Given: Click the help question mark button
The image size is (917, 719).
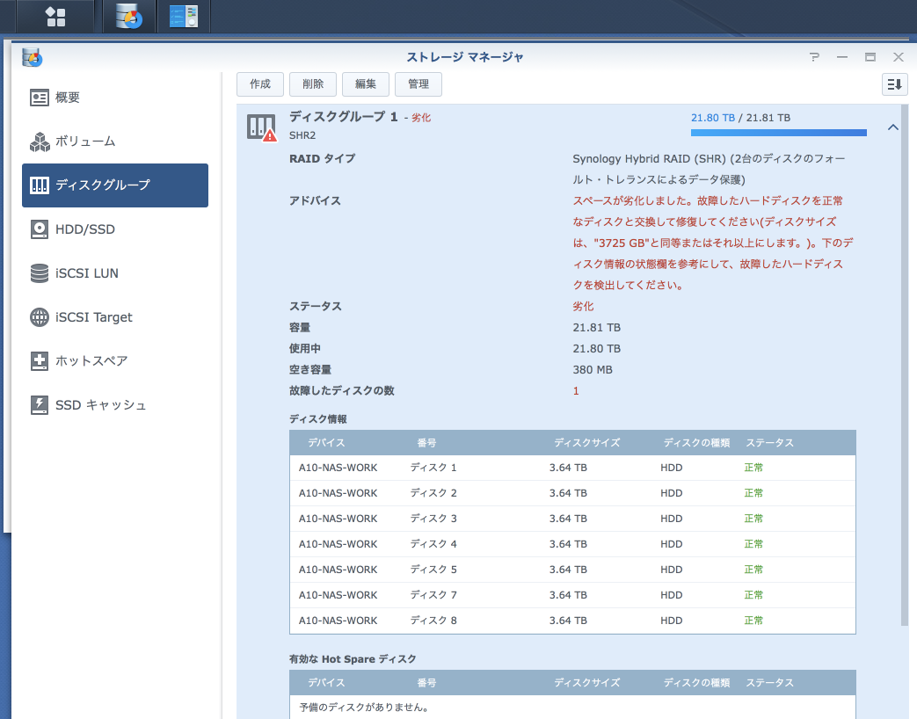Looking at the screenshot, I should tap(814, 57).
